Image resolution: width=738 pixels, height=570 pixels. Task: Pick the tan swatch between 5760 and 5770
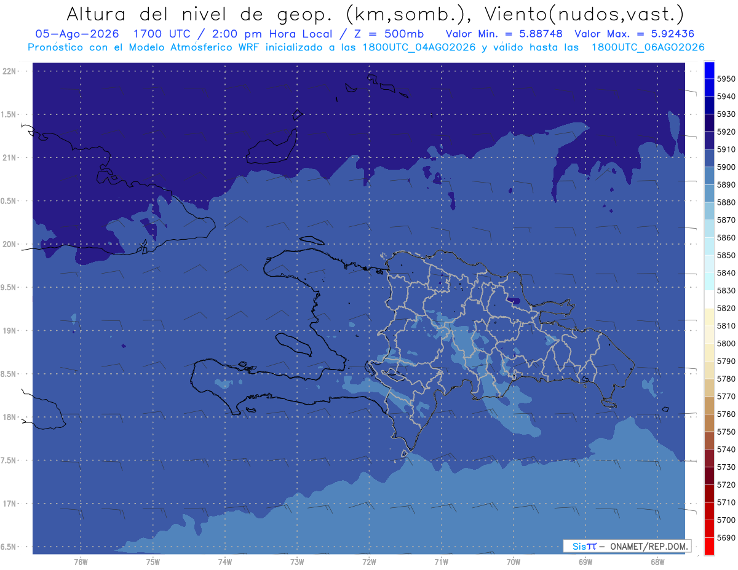(709, 405)
